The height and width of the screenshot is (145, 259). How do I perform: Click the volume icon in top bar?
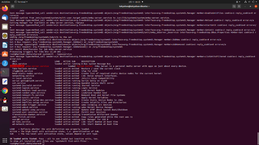click(249, 2)
